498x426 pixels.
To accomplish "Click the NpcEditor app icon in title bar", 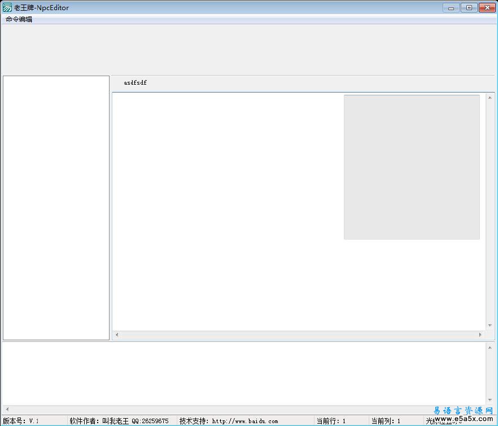I will [7, 8].
